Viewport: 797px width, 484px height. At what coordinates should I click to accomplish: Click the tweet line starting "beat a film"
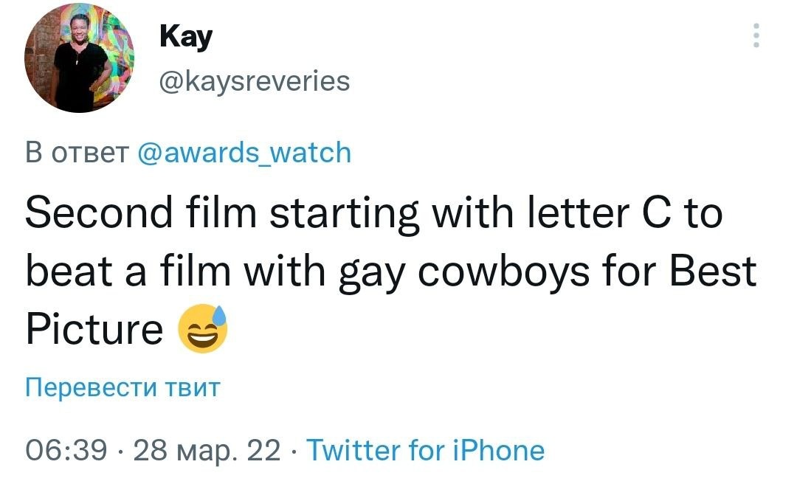pyautogui.click(x=391, y=271)
